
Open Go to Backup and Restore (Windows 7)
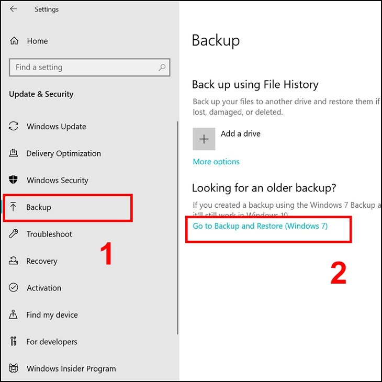260,226
